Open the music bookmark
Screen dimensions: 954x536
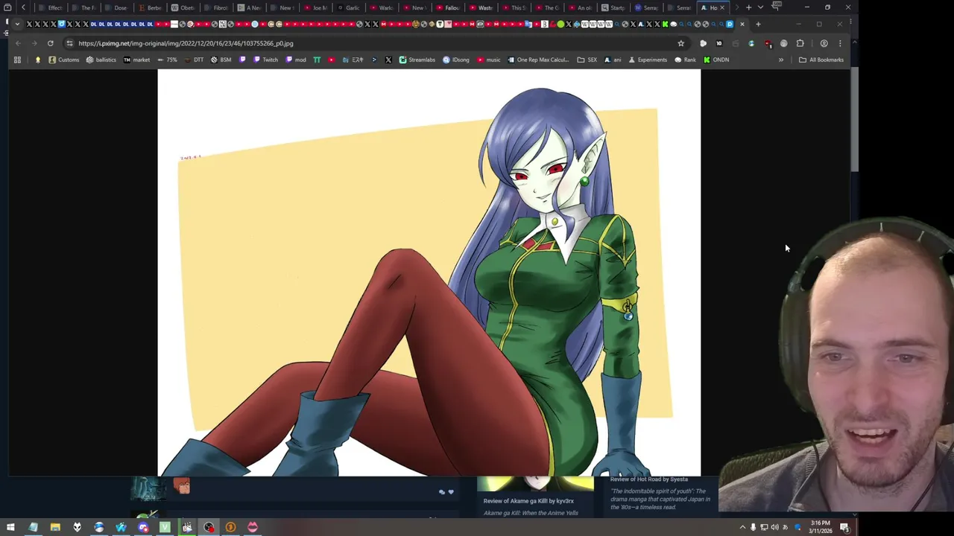point(489,60)
